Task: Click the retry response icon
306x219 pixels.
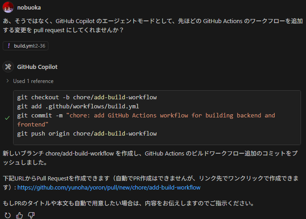Action: [x=7, y=215]
